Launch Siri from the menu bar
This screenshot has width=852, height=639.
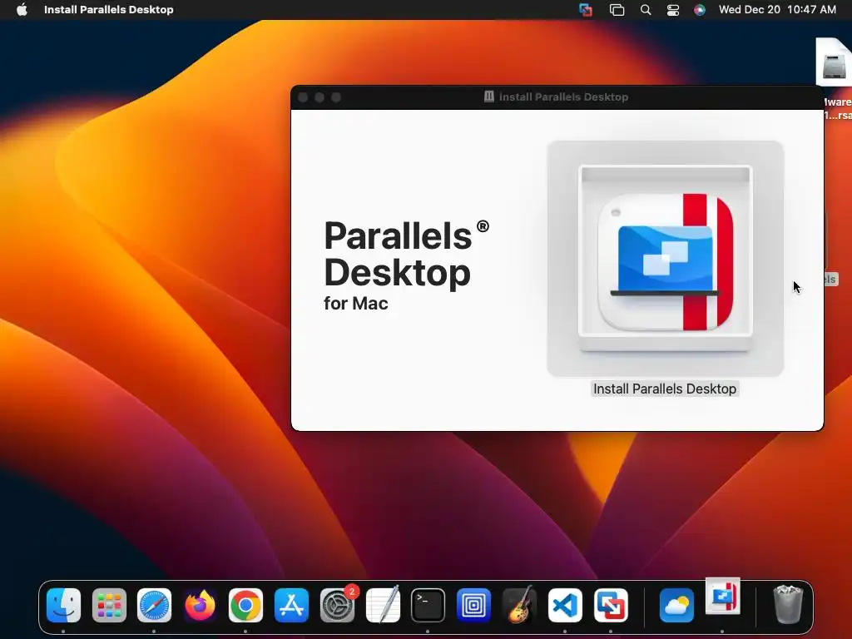(x=699, y=10)
